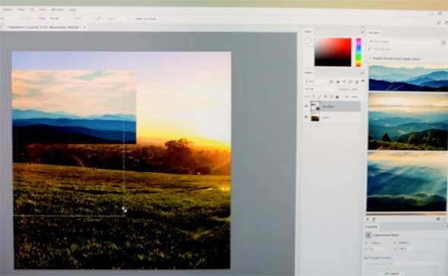Open the layer Fill value dropdown
The width and height of the screenshot is (448, 276).
click(x=355, y=97)
